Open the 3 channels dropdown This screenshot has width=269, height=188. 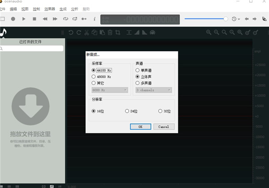click(153, 90)
